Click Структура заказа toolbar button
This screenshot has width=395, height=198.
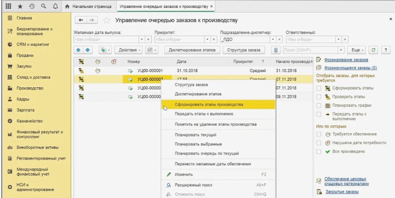pyautogui.click(x=244, y=50)
